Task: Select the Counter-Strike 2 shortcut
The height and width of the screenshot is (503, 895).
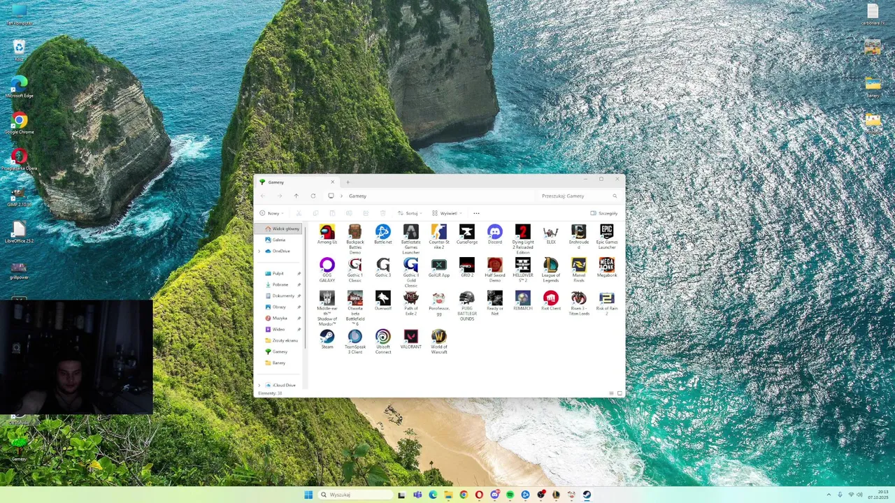Action: click(x=439, y=237)
